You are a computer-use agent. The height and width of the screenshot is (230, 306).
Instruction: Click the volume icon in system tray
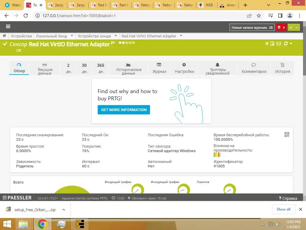[x=278, y=224]
